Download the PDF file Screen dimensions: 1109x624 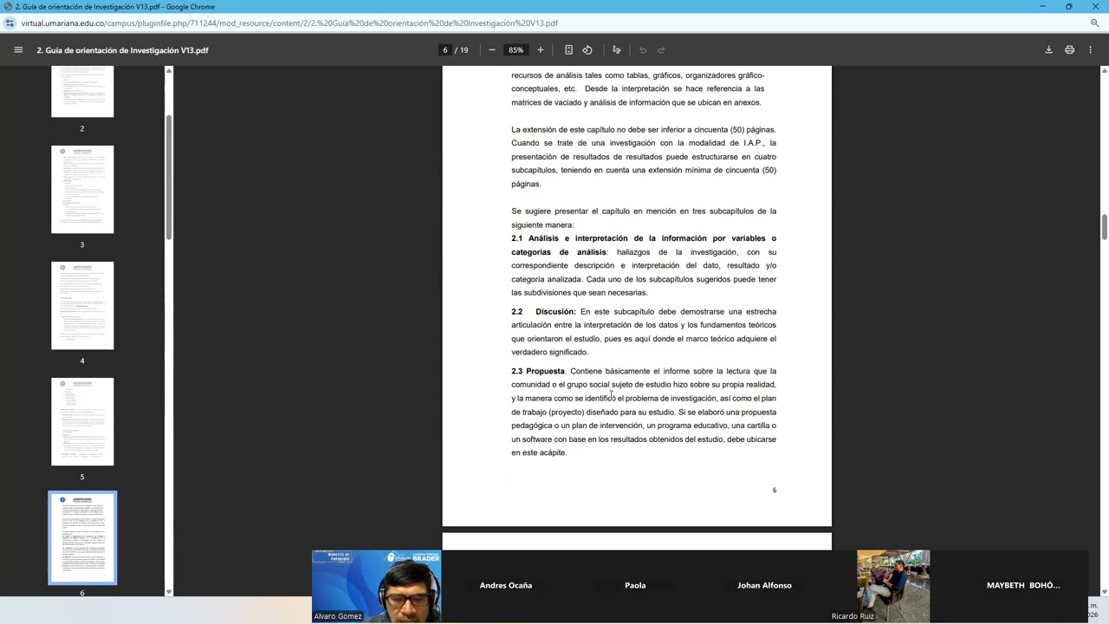(1048, 50)
